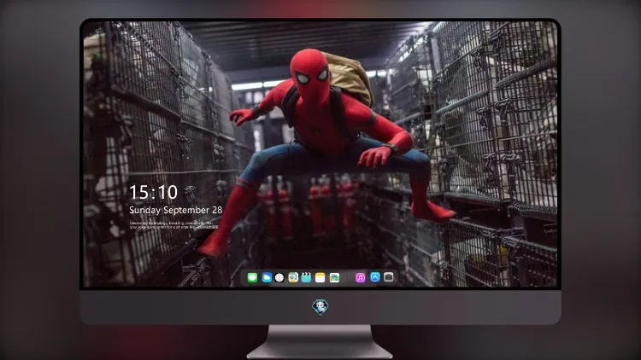Click the mascot logo on the monitor chin

[x=320, y=307]
